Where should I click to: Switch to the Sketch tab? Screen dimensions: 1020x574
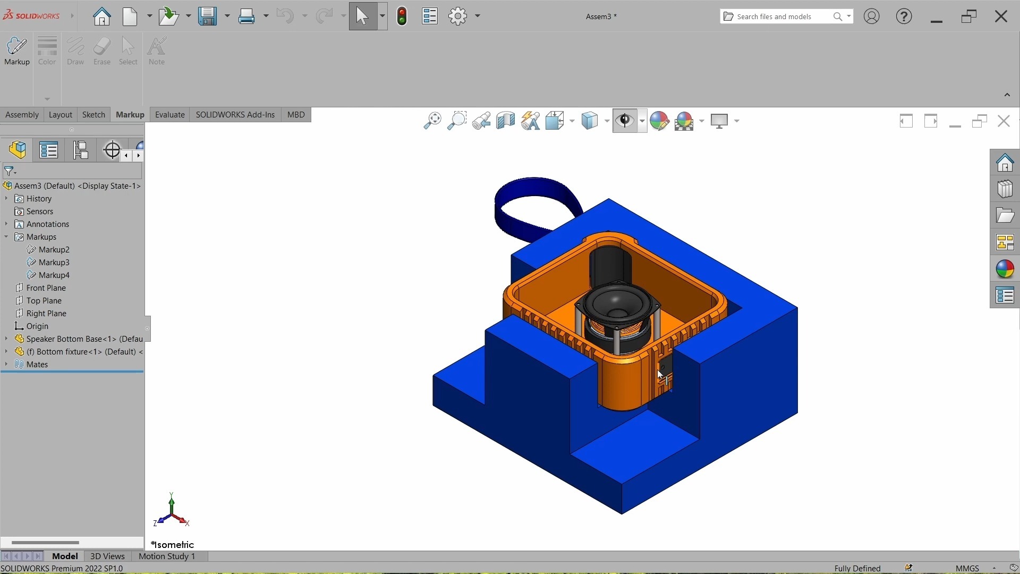point(93,115)
